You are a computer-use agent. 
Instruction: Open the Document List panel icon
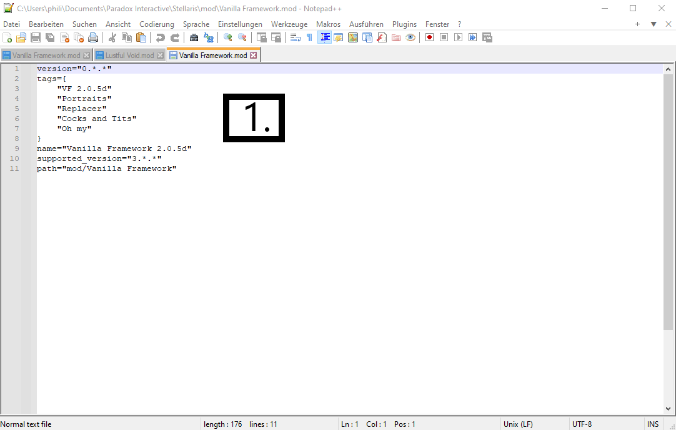click(367, 37)
